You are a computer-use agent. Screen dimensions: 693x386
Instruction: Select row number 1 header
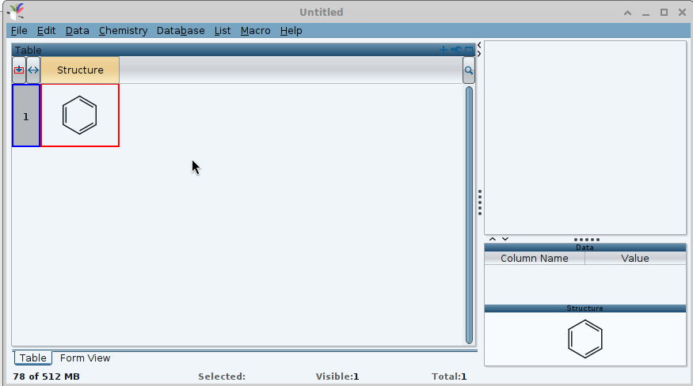pyautogui.click(x=25, y=115)
